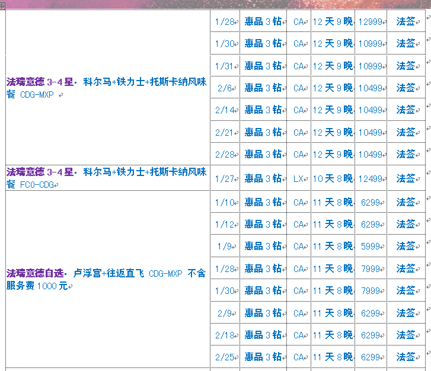Click the 1/31 date cell
This screenshot has width=431, height=371.
(225, 66)
